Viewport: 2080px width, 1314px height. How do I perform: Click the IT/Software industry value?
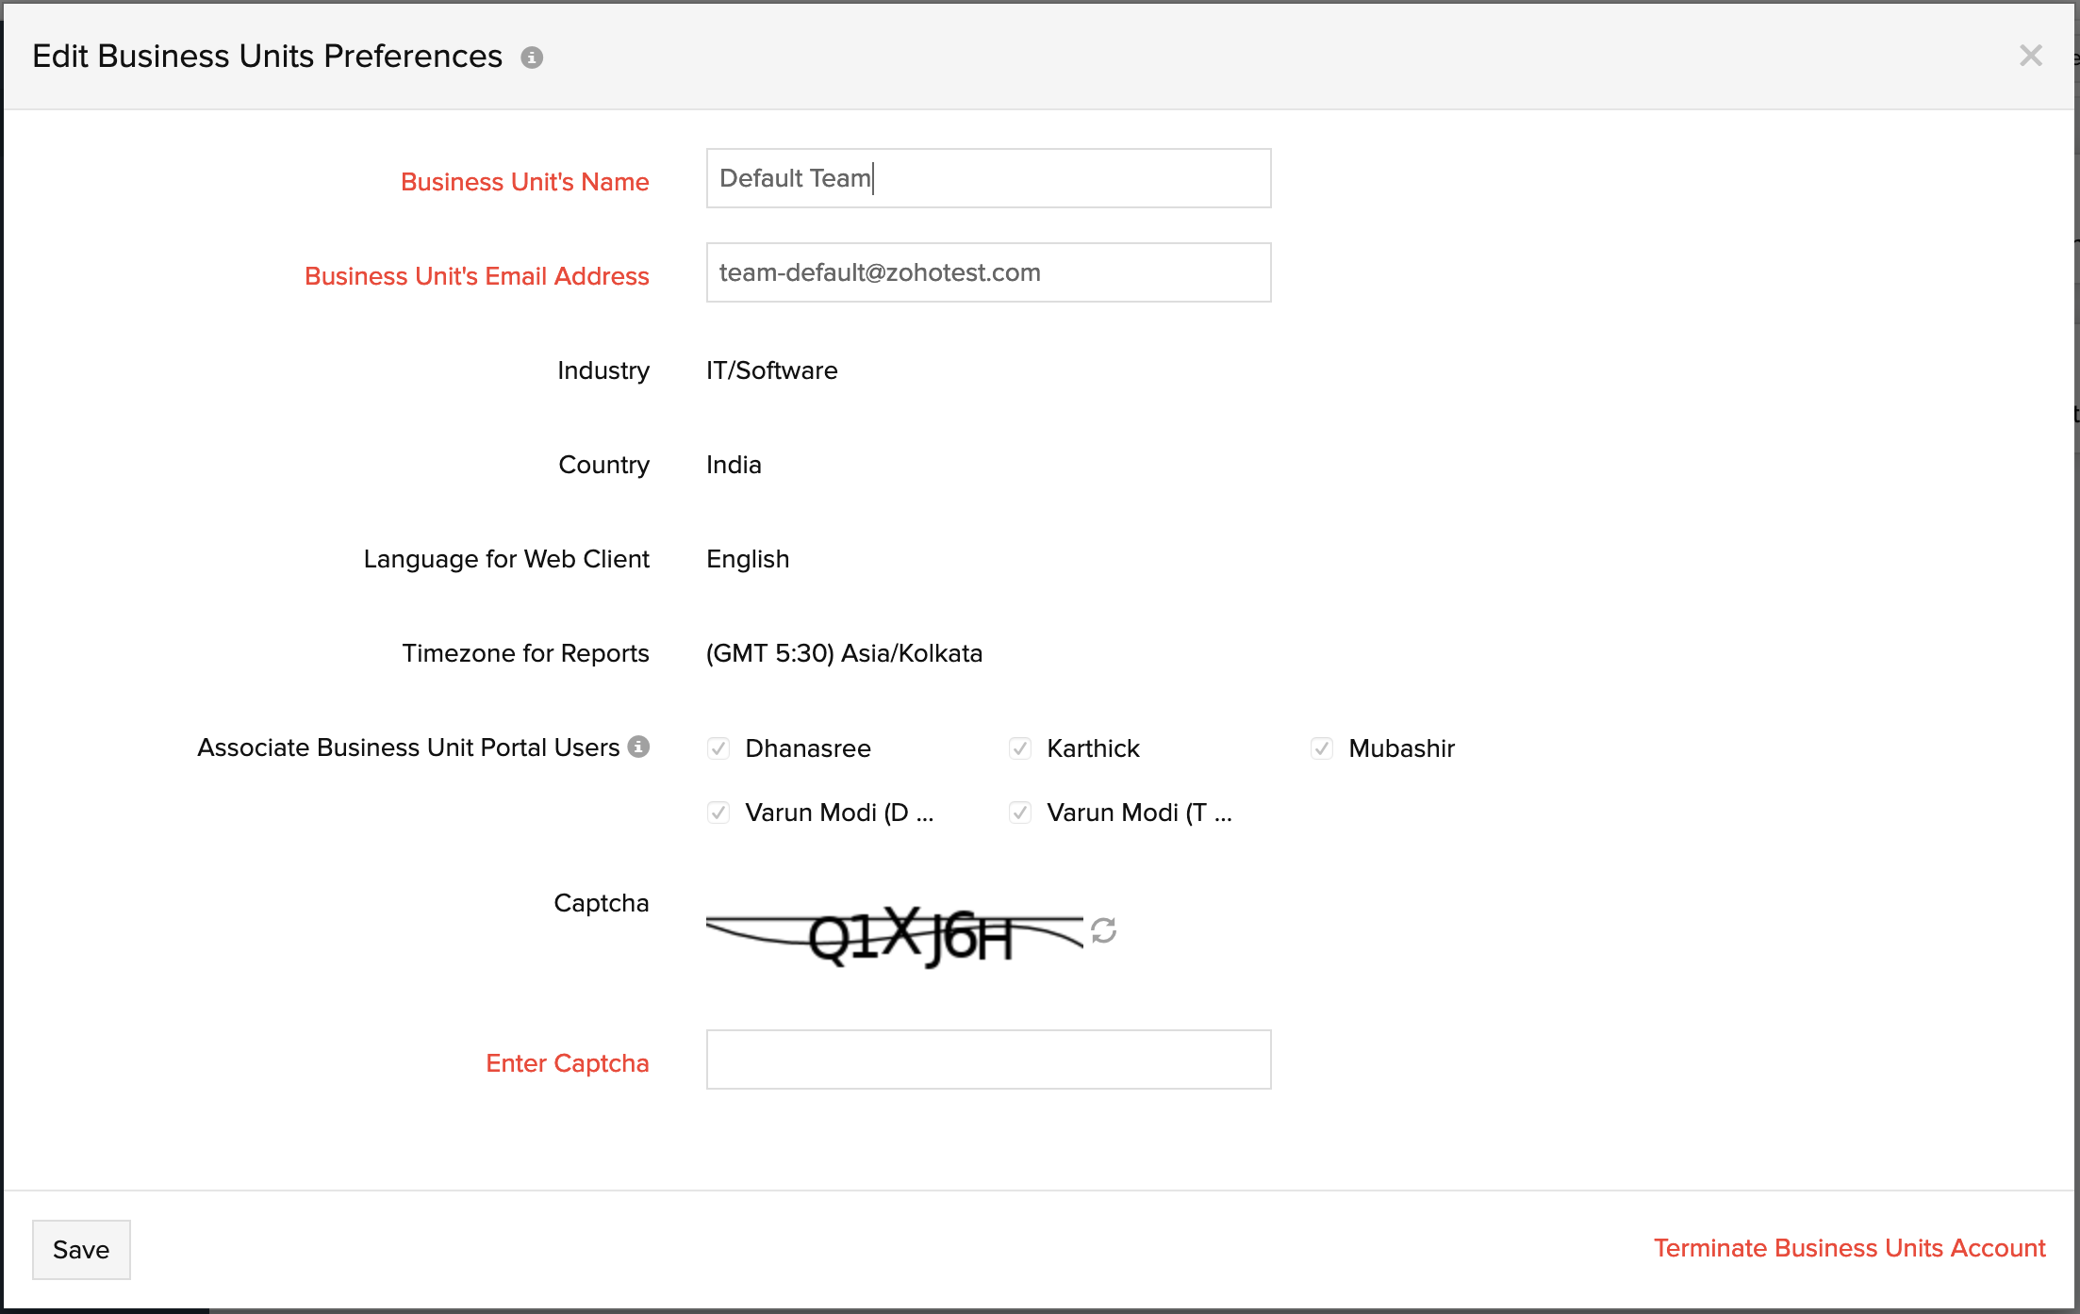tap(771, 370)
